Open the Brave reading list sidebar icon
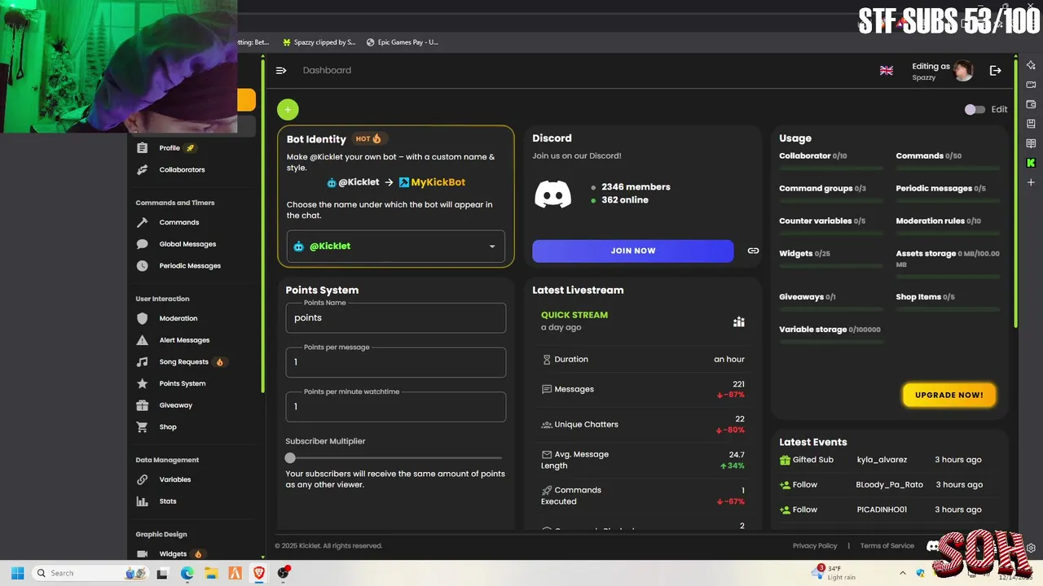The width and height of the screenshot is (1043, 586). coord(1031,143)
